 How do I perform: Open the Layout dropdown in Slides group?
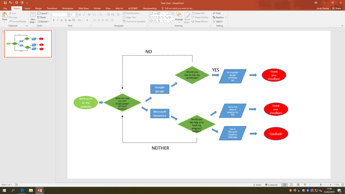pyautogui.click(x=44, y=13)
